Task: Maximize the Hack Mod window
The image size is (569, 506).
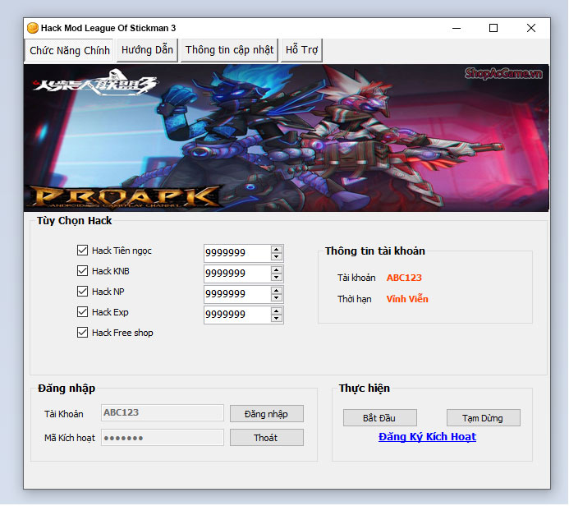Action: tap(493, 28)
